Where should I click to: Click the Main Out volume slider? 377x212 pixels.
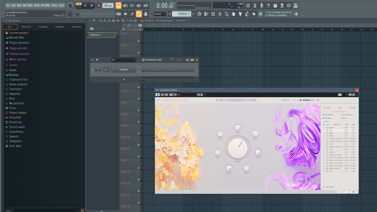309,100
